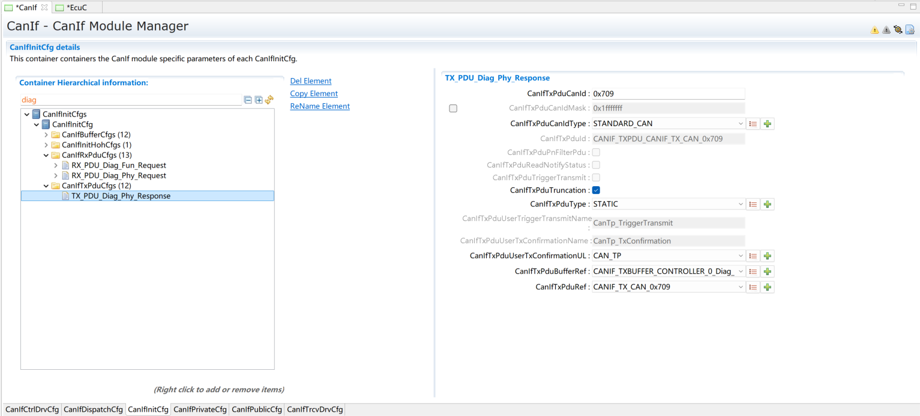Switch to the CanIfPublicCfg tab
The image size is (920, 416).
point(257,409)
